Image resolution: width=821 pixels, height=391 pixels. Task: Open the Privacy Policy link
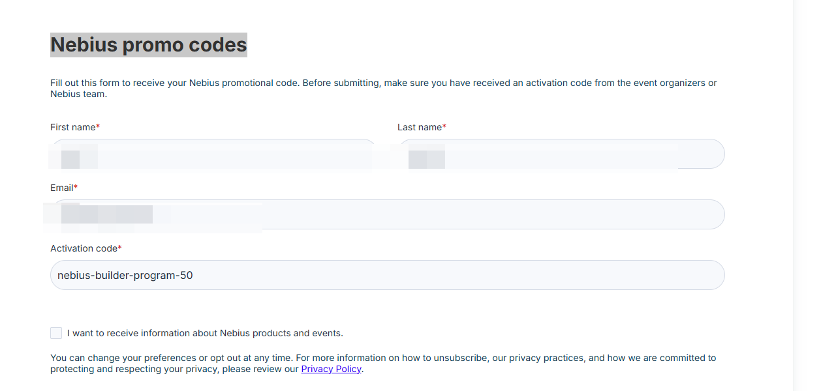point(331,369)
